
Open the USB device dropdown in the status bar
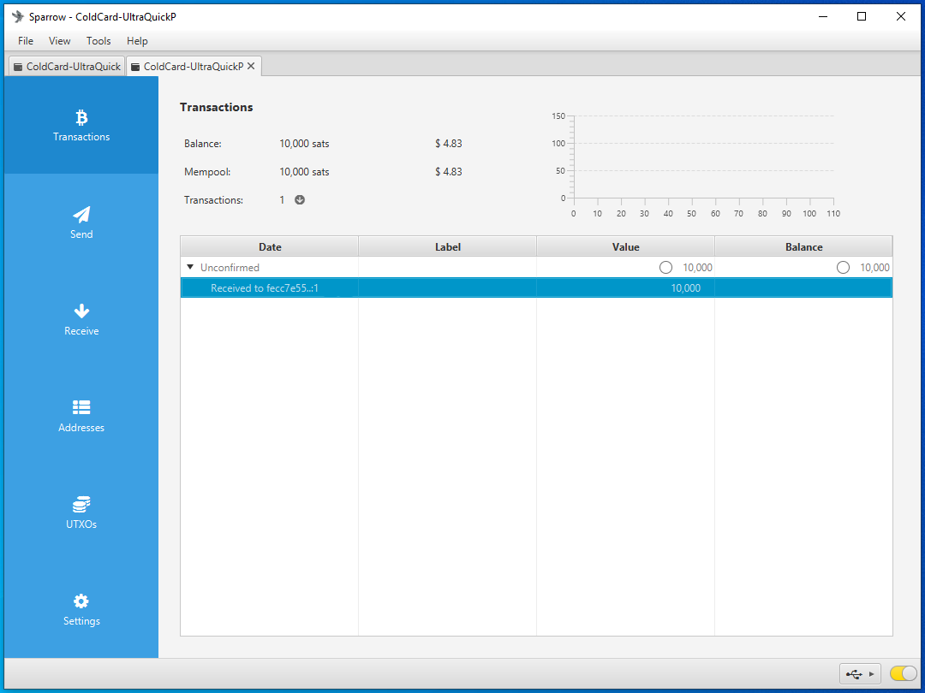pos(860,673)
